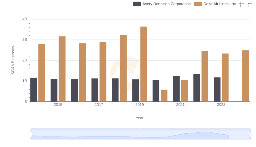Hide the Avery Dennison Corporation series label
Viewport: 256px width, 147px height.
[166, 4]
